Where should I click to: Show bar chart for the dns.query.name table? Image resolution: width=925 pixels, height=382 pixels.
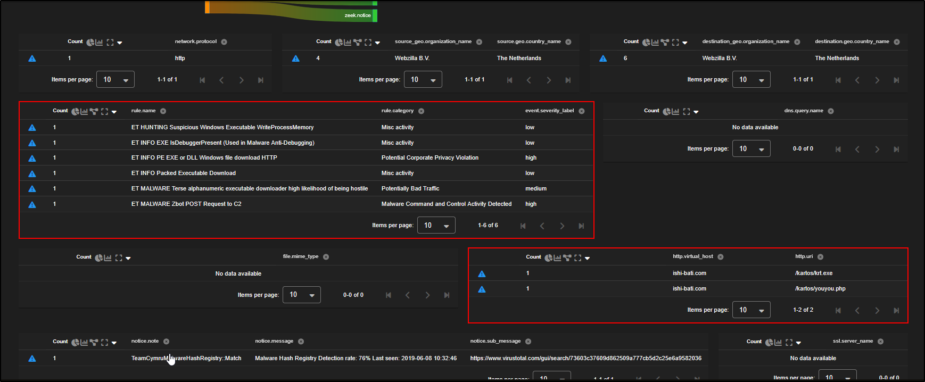(675, 111)
